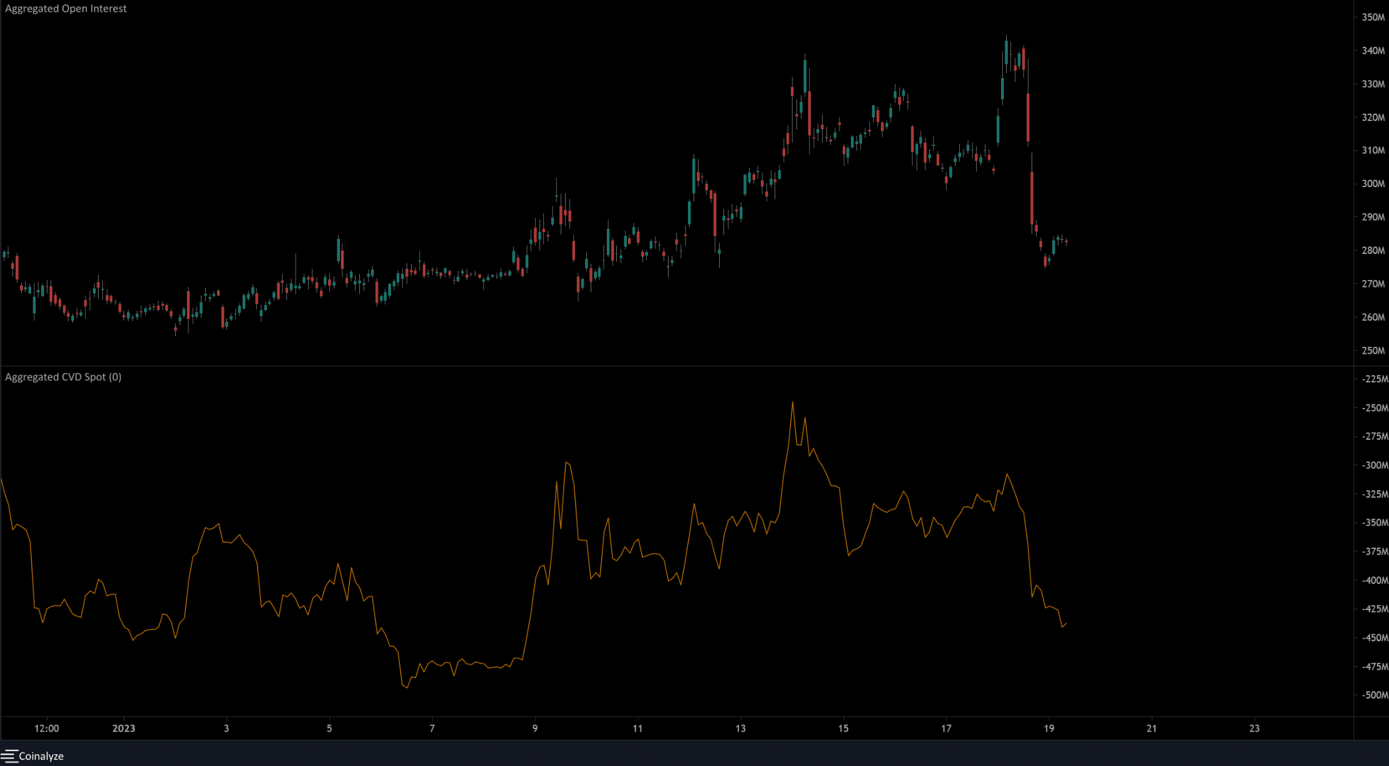Click the -400M CVD axis label
The image size is (1389, 766).
coord(1375,580)
